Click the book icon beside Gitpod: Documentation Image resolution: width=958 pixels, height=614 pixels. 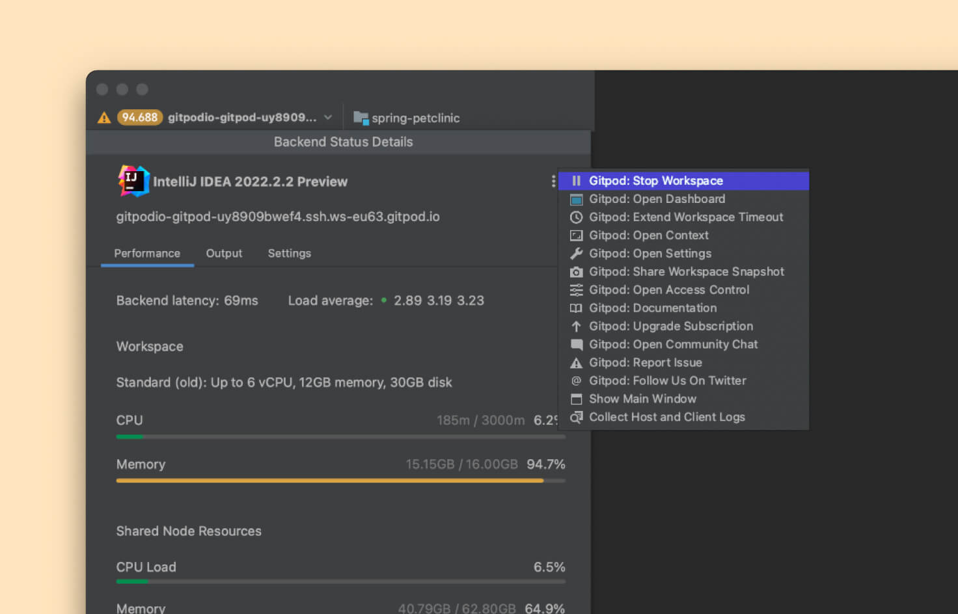pos(576,308)
